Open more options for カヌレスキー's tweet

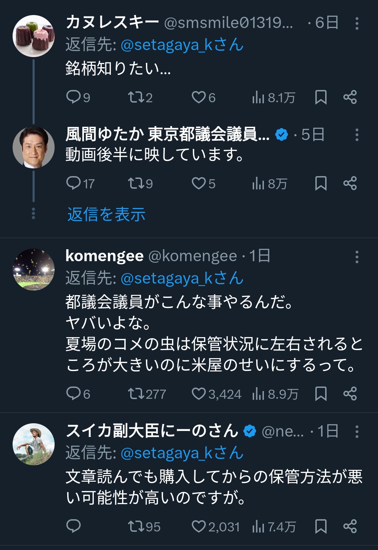[x=356, y=23]
